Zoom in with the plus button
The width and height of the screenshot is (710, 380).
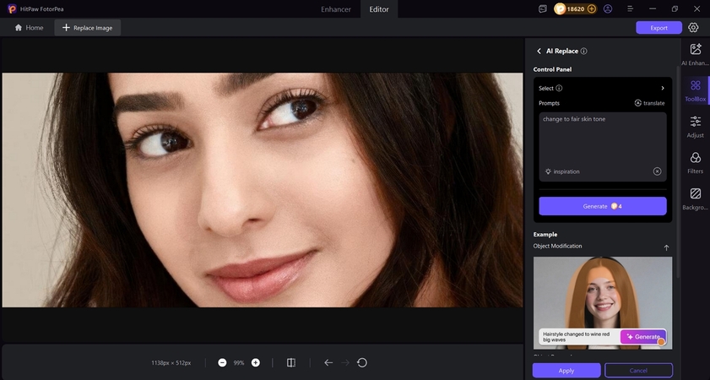(256, 362)
